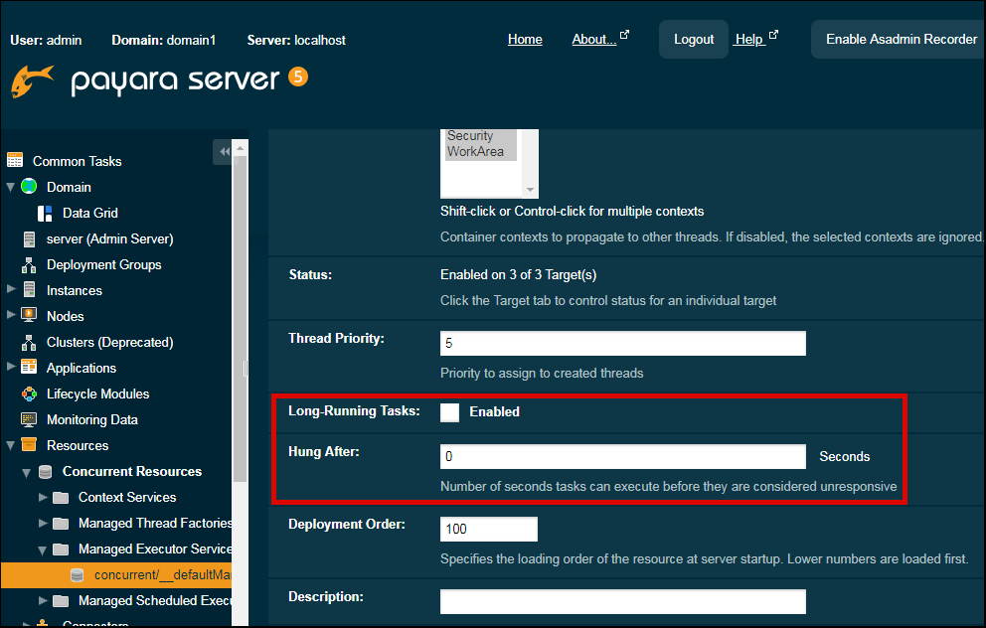Enable the Long-Running Tasks checkbox
Screen dimensions: 986x628
click(x=450, y=412)
